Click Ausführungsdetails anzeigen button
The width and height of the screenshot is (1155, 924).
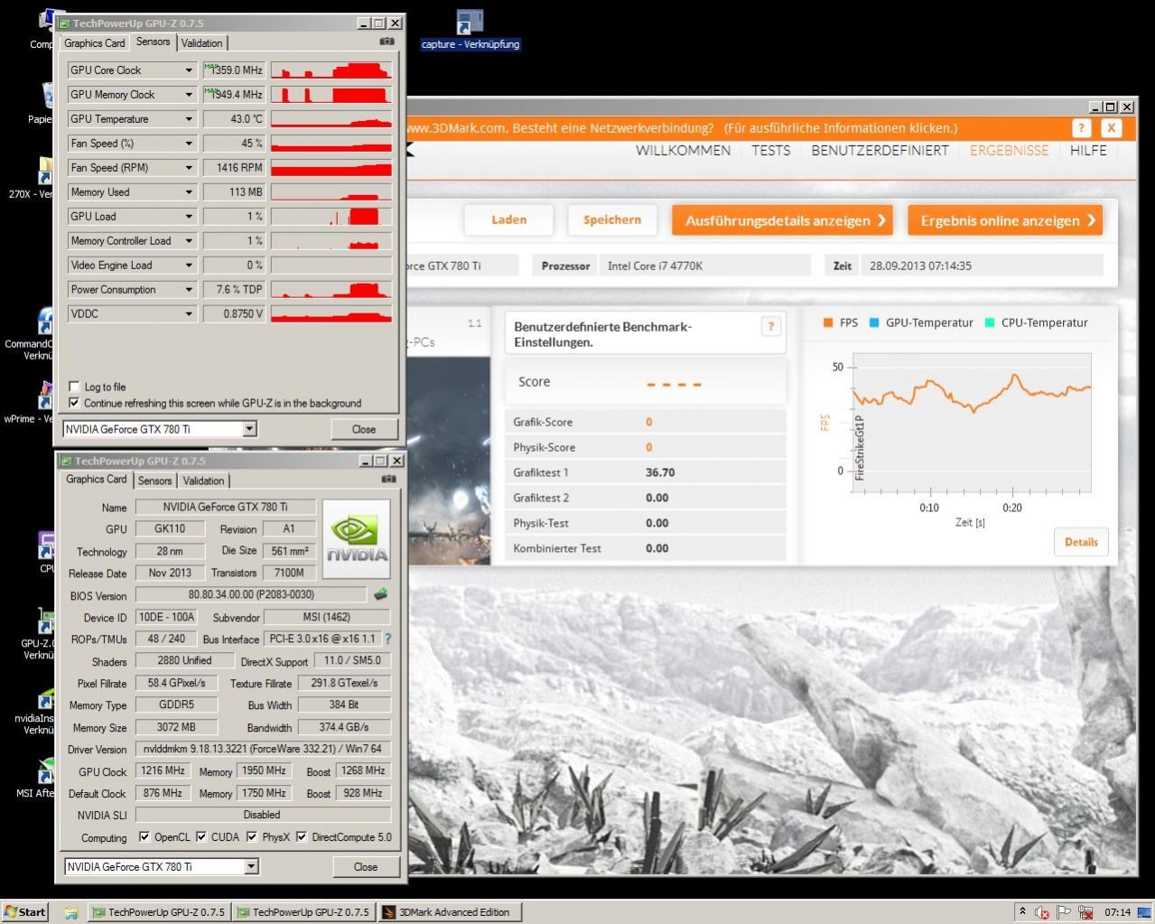pyautogui.click(x=782, y=220)
